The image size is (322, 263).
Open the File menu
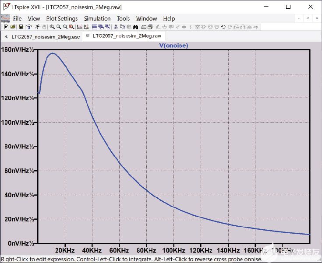pyautogui.click(x=17, y=19)
